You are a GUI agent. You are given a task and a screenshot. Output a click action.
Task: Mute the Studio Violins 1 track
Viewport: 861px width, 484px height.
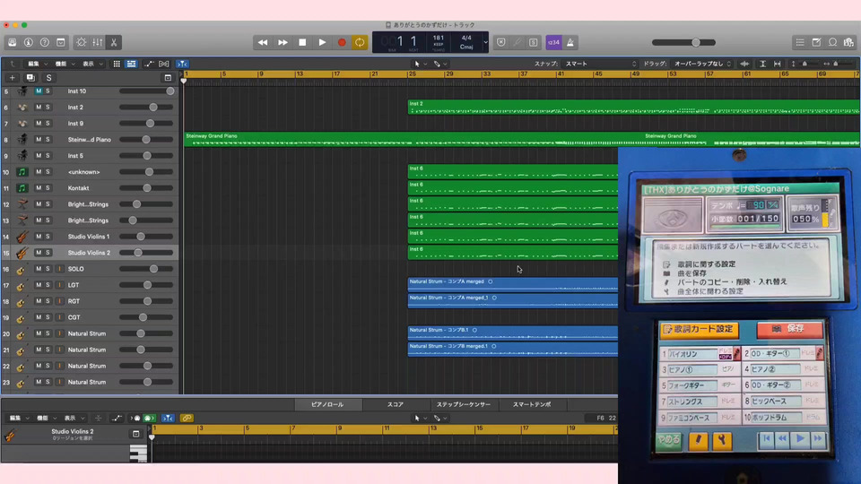click(39, 237)
